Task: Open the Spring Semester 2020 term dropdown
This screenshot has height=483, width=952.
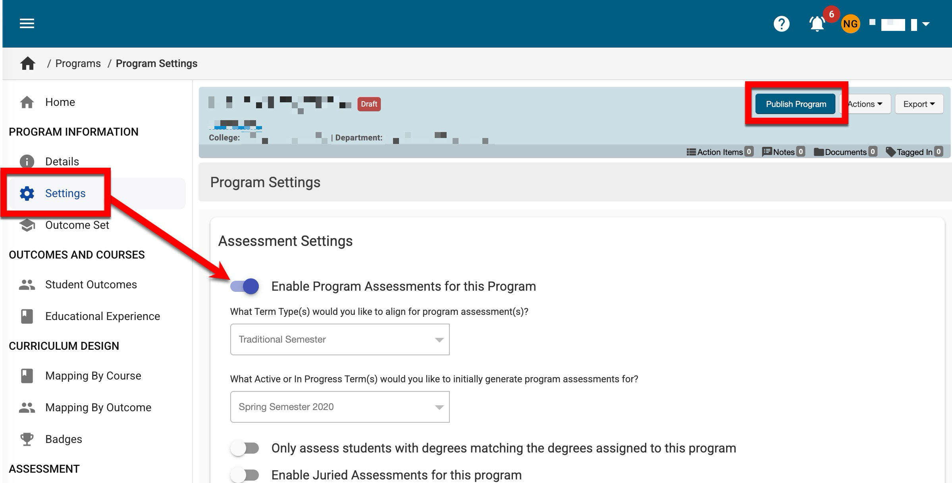Action: (340, 407)
